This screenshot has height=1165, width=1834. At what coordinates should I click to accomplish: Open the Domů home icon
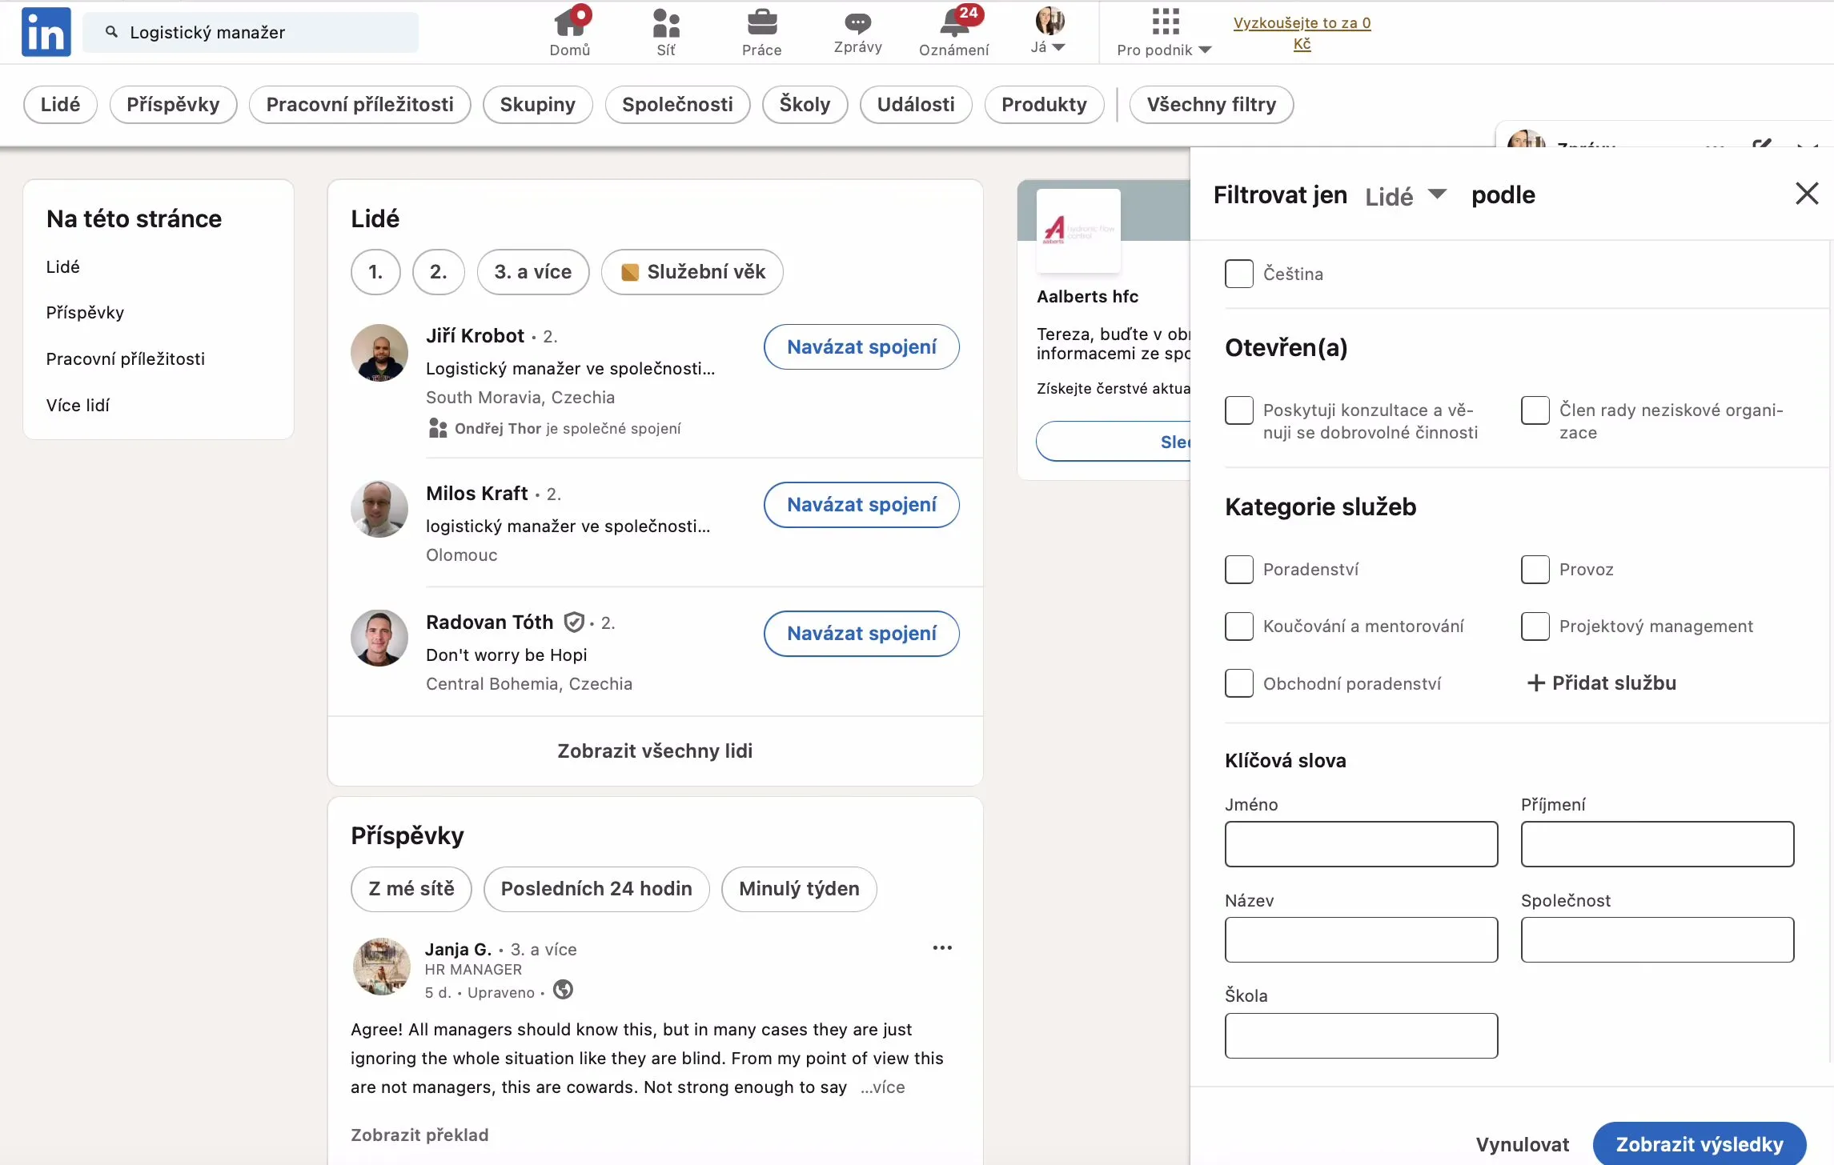569,24
